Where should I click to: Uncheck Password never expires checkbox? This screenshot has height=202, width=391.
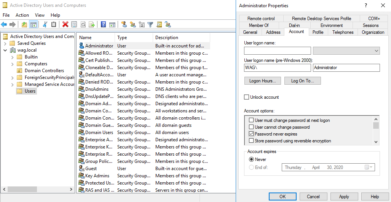coord(251,134)
